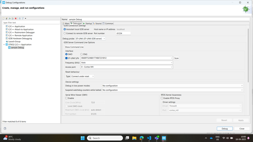The image size is (253, 142).
Task: Create a new launch configuration
Action: pyautogui.click(x=4, y=18)
